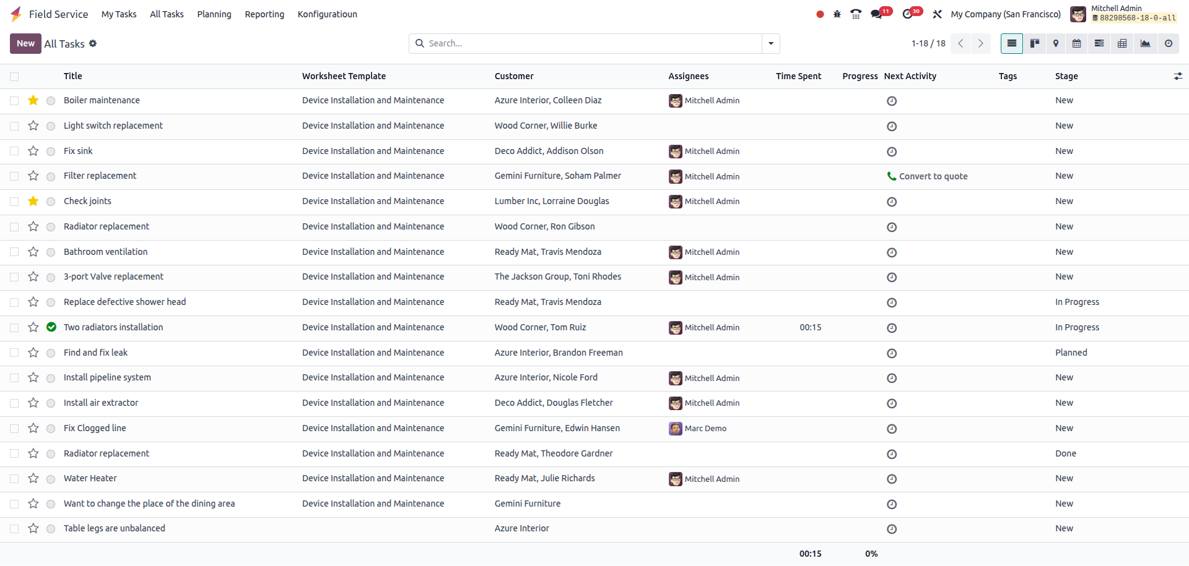The image size is (1189, 566).
Task: Switch to pivot table view
Action: point(1122,43)
